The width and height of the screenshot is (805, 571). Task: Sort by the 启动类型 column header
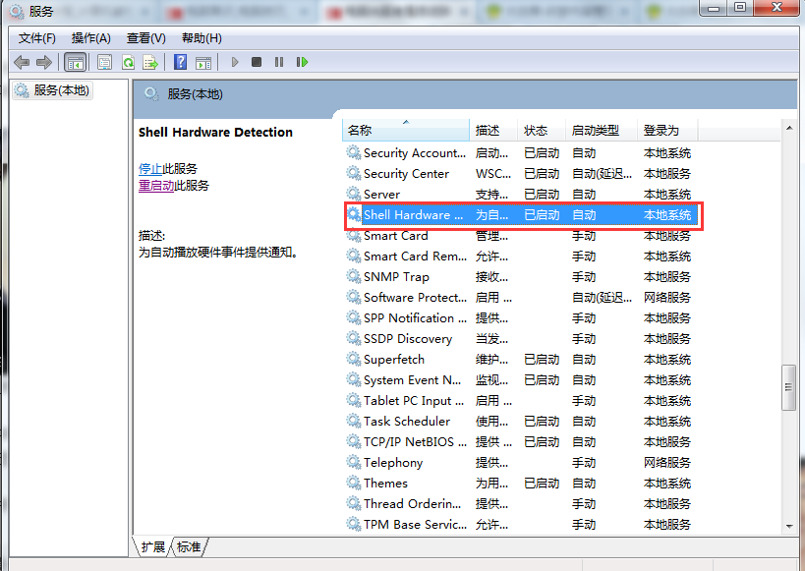click(x=602, y=131)
